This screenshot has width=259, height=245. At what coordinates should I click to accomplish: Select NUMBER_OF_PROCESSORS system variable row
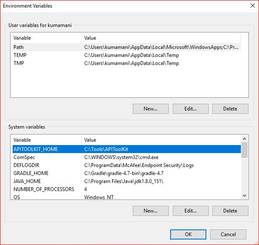pos(126,189)
